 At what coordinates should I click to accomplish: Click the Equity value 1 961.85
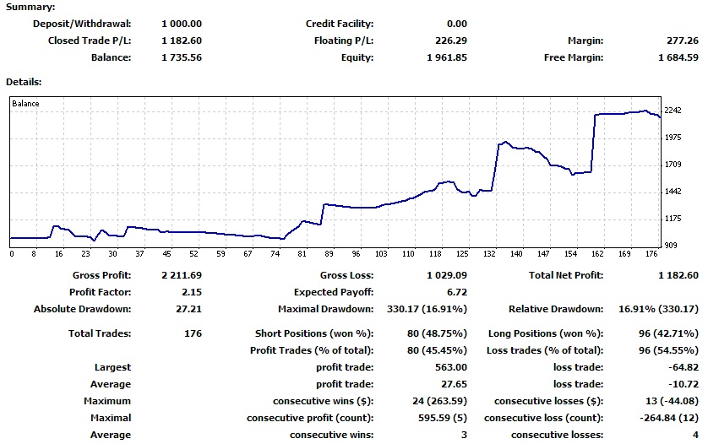446,57
